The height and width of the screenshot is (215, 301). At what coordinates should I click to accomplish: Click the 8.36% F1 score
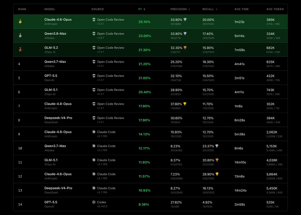pos(144,204)
